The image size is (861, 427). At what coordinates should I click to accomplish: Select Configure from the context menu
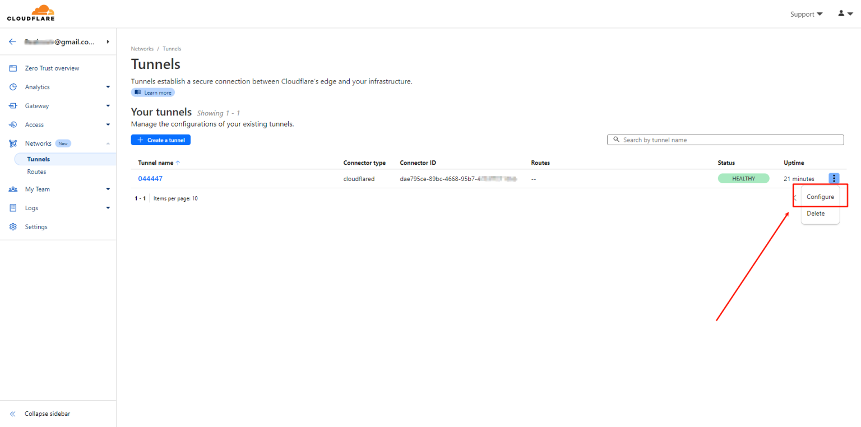pos(820,197)
